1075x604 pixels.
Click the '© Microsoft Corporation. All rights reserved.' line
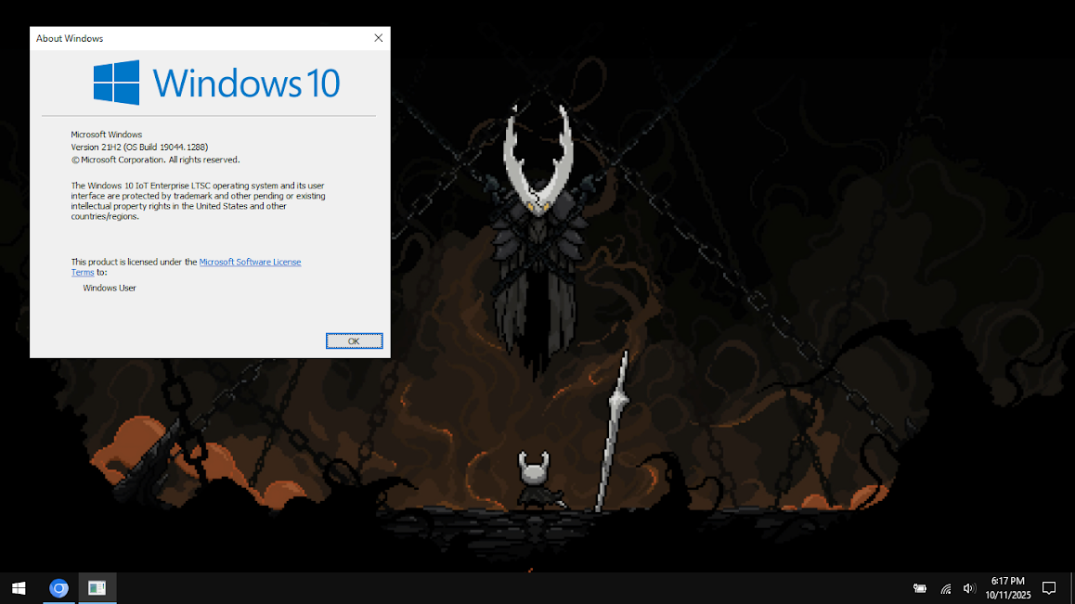[156, 160]
